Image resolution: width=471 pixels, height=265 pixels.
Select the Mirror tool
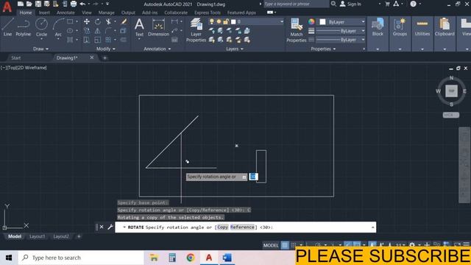tap(98, 31)
